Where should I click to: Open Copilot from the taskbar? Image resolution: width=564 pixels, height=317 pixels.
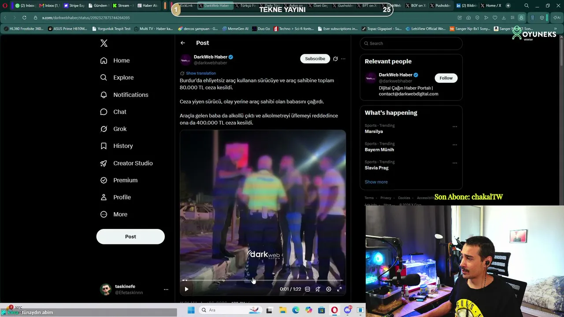click(308, 310)
